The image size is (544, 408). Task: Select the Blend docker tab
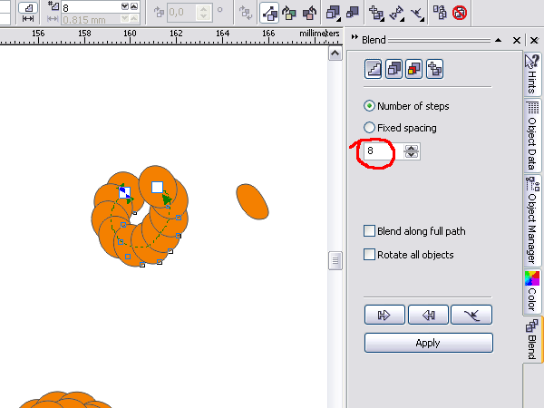pos(532,339)
